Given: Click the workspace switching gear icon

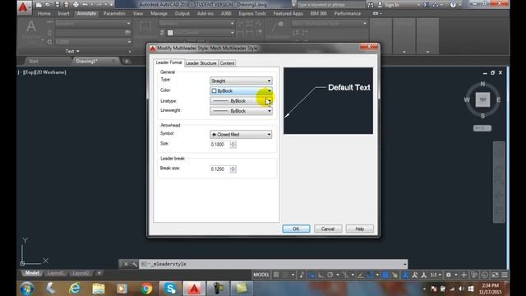Looking at the screenshot, I should coord(449,275).
